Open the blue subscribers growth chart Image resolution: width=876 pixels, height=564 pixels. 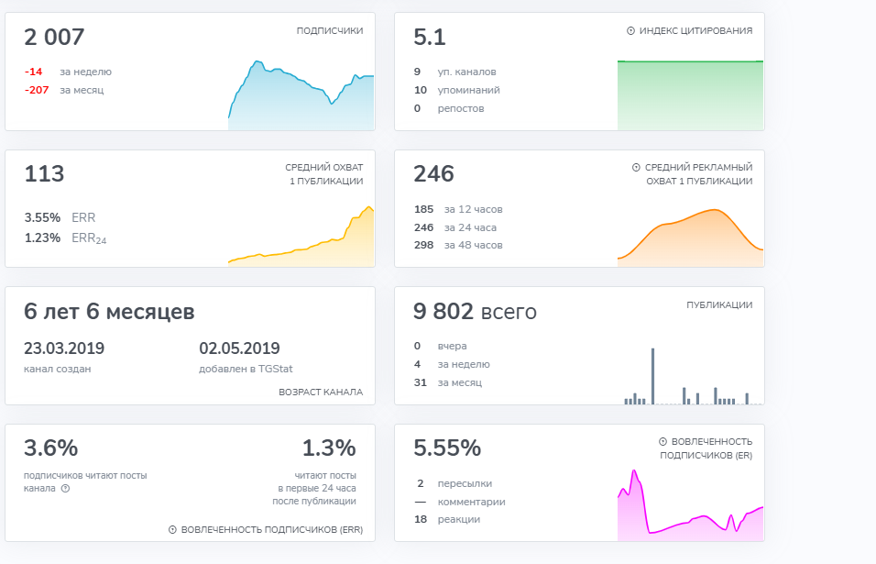tap(301, 96)
